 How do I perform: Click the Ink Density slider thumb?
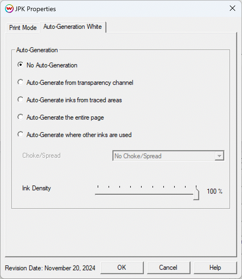196,194
